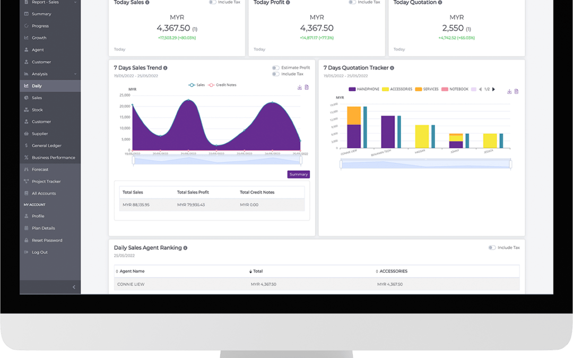Image resolution: width=573 pixels, height=358 pixels.
Task: Click info icon beside 7 Days Sales Trend
Action: coord(165,68)
